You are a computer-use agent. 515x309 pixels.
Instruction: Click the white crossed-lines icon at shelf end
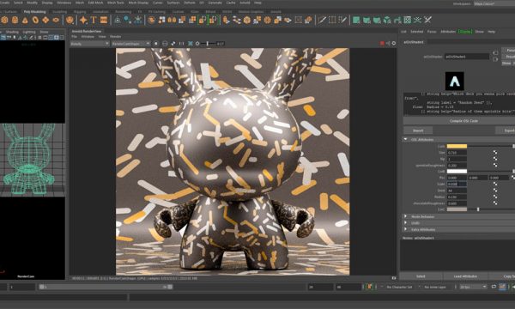[x=427, y=20]
